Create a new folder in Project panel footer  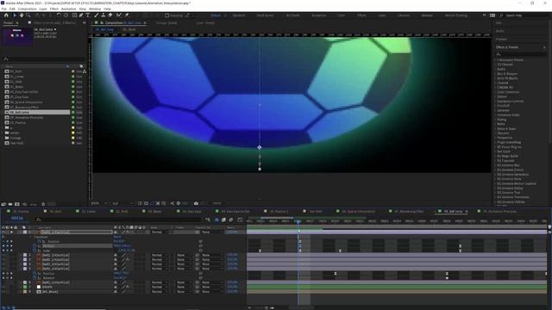(x=10, y=204)
